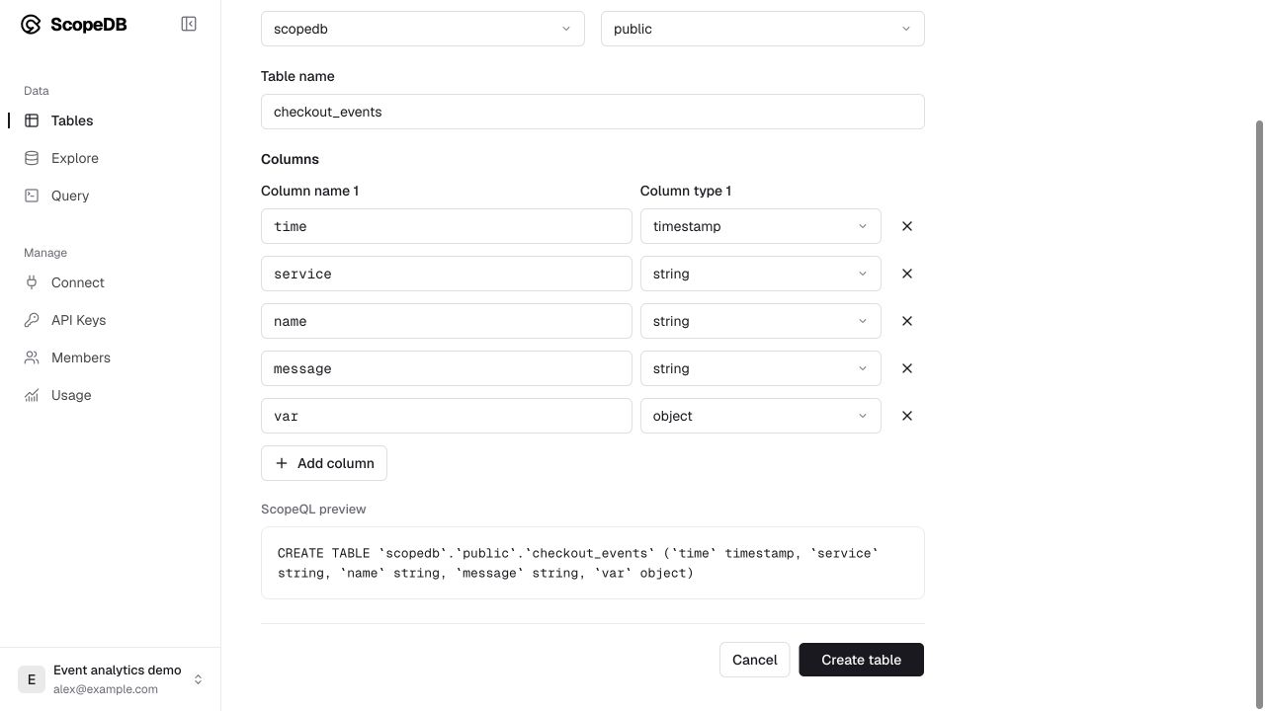1265x711 pixels.
Task: Click the ScopeDB logo icon
Action: coord(31,25)
